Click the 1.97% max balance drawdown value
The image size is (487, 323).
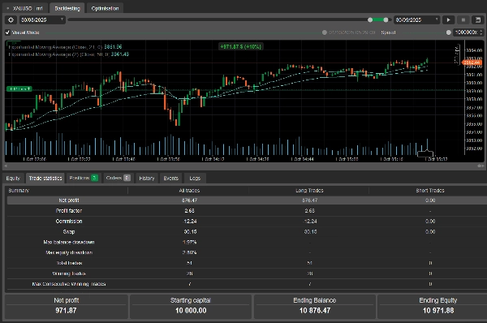189,242
